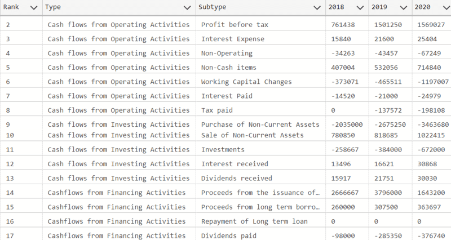Select the Rank column header label

point(11,7)
